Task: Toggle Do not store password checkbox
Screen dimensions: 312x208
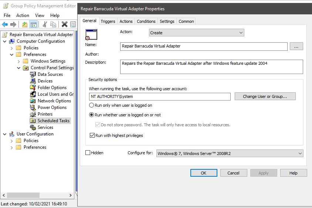Action: click(x=98, y=124)
